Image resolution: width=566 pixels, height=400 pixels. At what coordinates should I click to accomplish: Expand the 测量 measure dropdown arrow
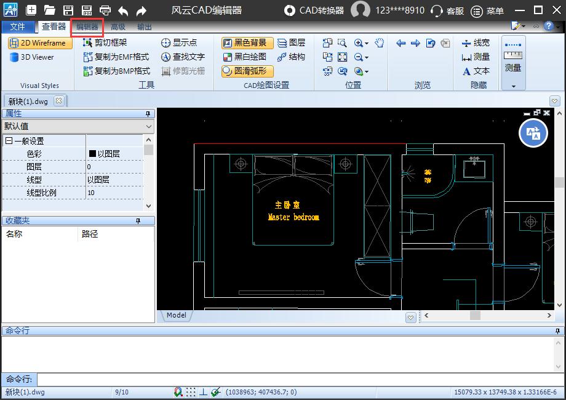coord(513,86)
